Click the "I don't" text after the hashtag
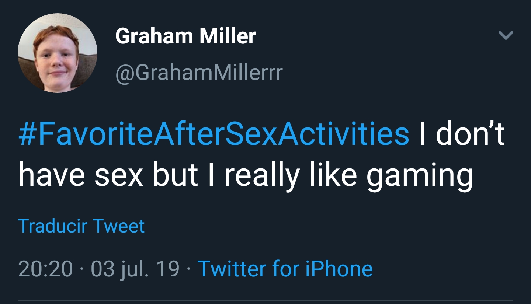 (x=461, y=134)
